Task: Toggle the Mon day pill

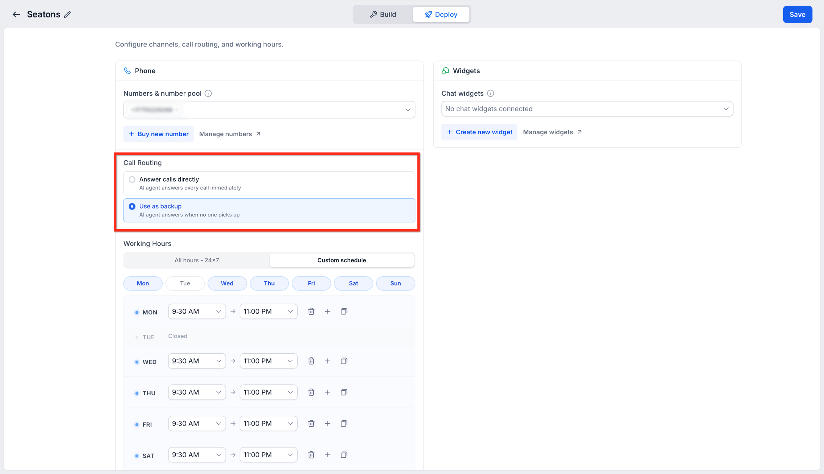Action: 143,283
